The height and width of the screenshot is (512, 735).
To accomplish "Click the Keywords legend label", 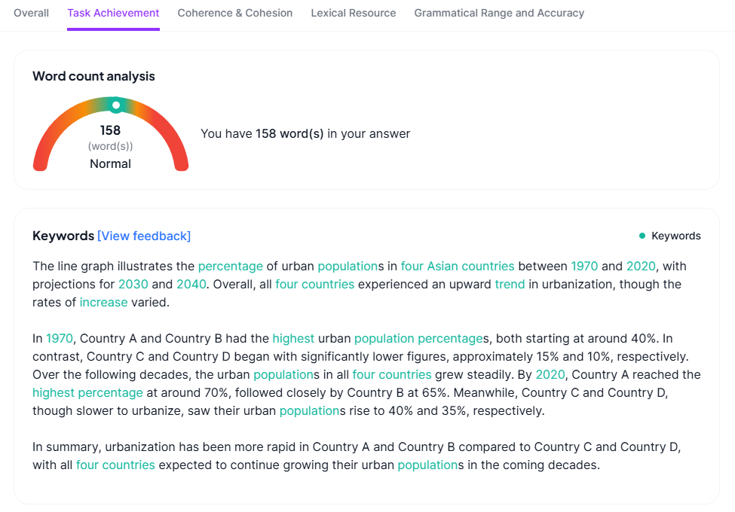I will [676, 236].
